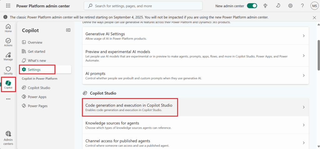
Task: Open the Overview nav item
Action: [35, 42]
